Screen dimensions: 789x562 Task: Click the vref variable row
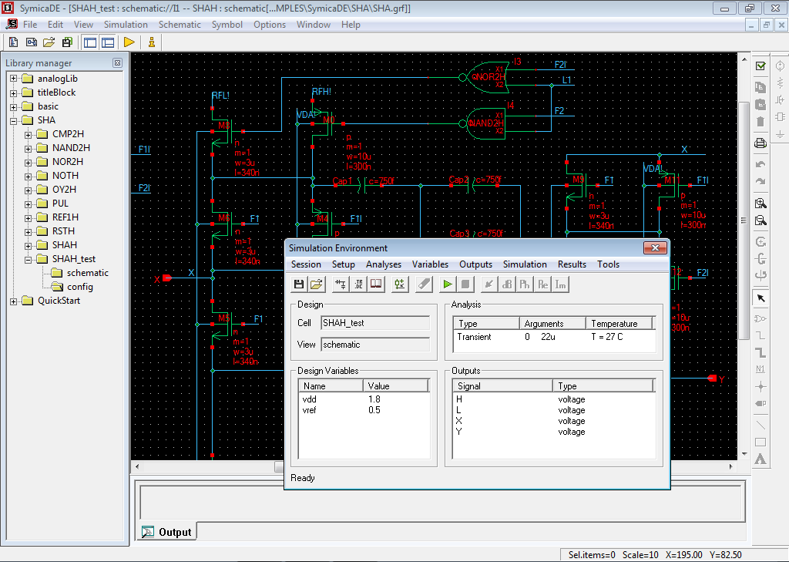tap(310, 410)
